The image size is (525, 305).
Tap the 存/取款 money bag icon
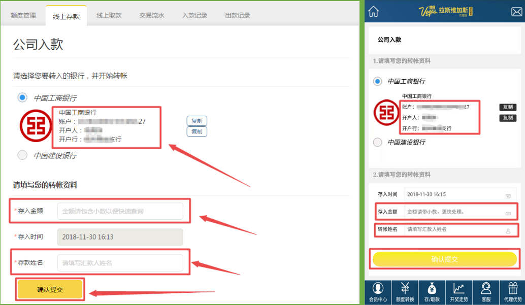point(432,292)
